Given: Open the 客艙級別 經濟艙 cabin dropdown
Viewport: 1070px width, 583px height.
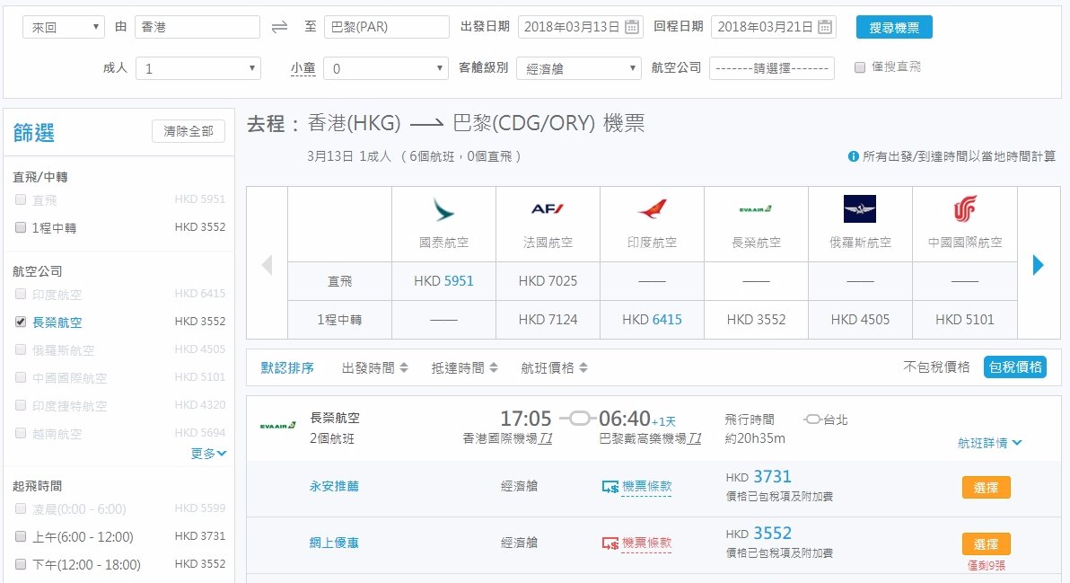Looking at the screenshot, I should tap(579, 68).
